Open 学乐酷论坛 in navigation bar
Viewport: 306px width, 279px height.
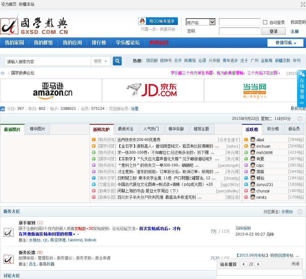click(128, 43)
